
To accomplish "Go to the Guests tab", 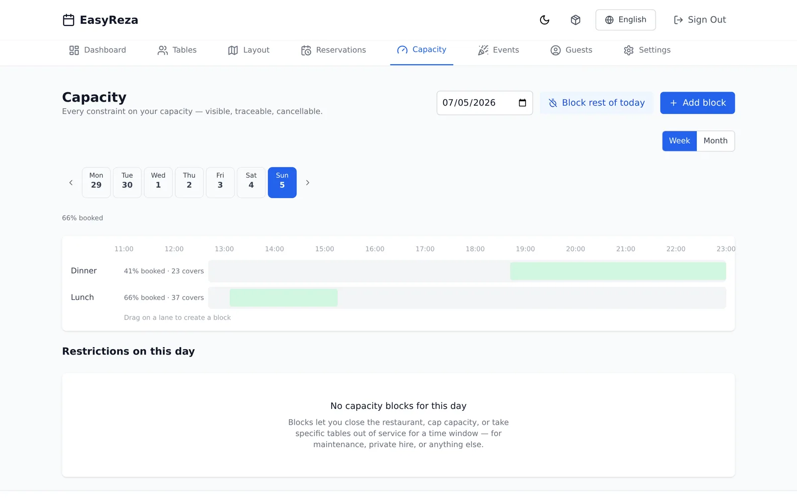I will pos(571,50).
